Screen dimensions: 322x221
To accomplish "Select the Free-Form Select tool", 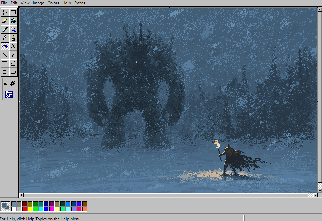I will pos(5,12).
